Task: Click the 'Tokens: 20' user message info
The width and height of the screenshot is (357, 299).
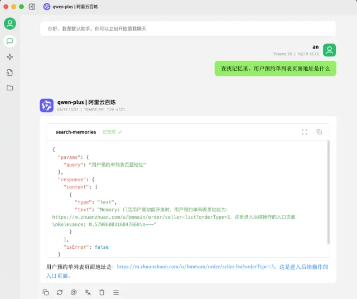Action: tap(283, 54)
